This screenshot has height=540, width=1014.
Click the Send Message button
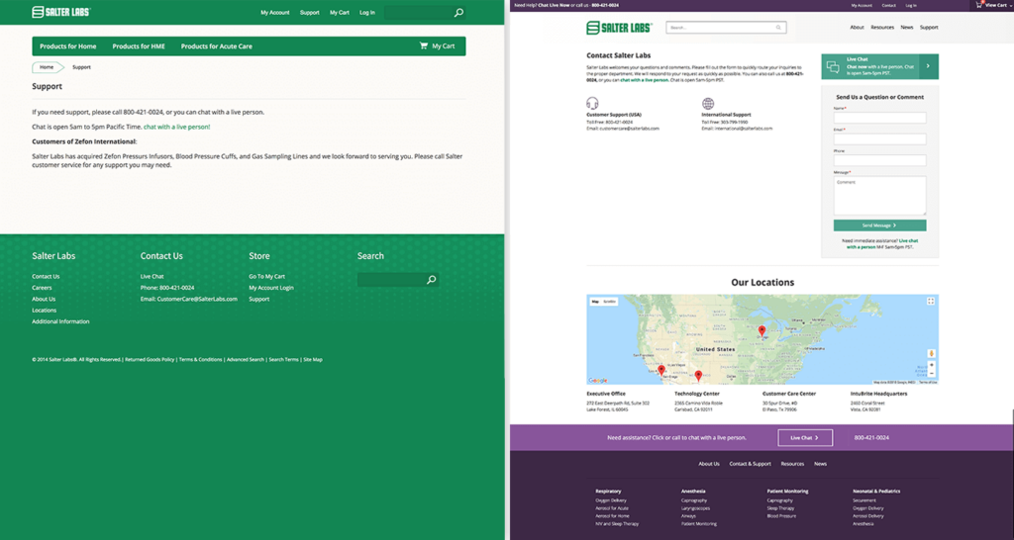879,225
